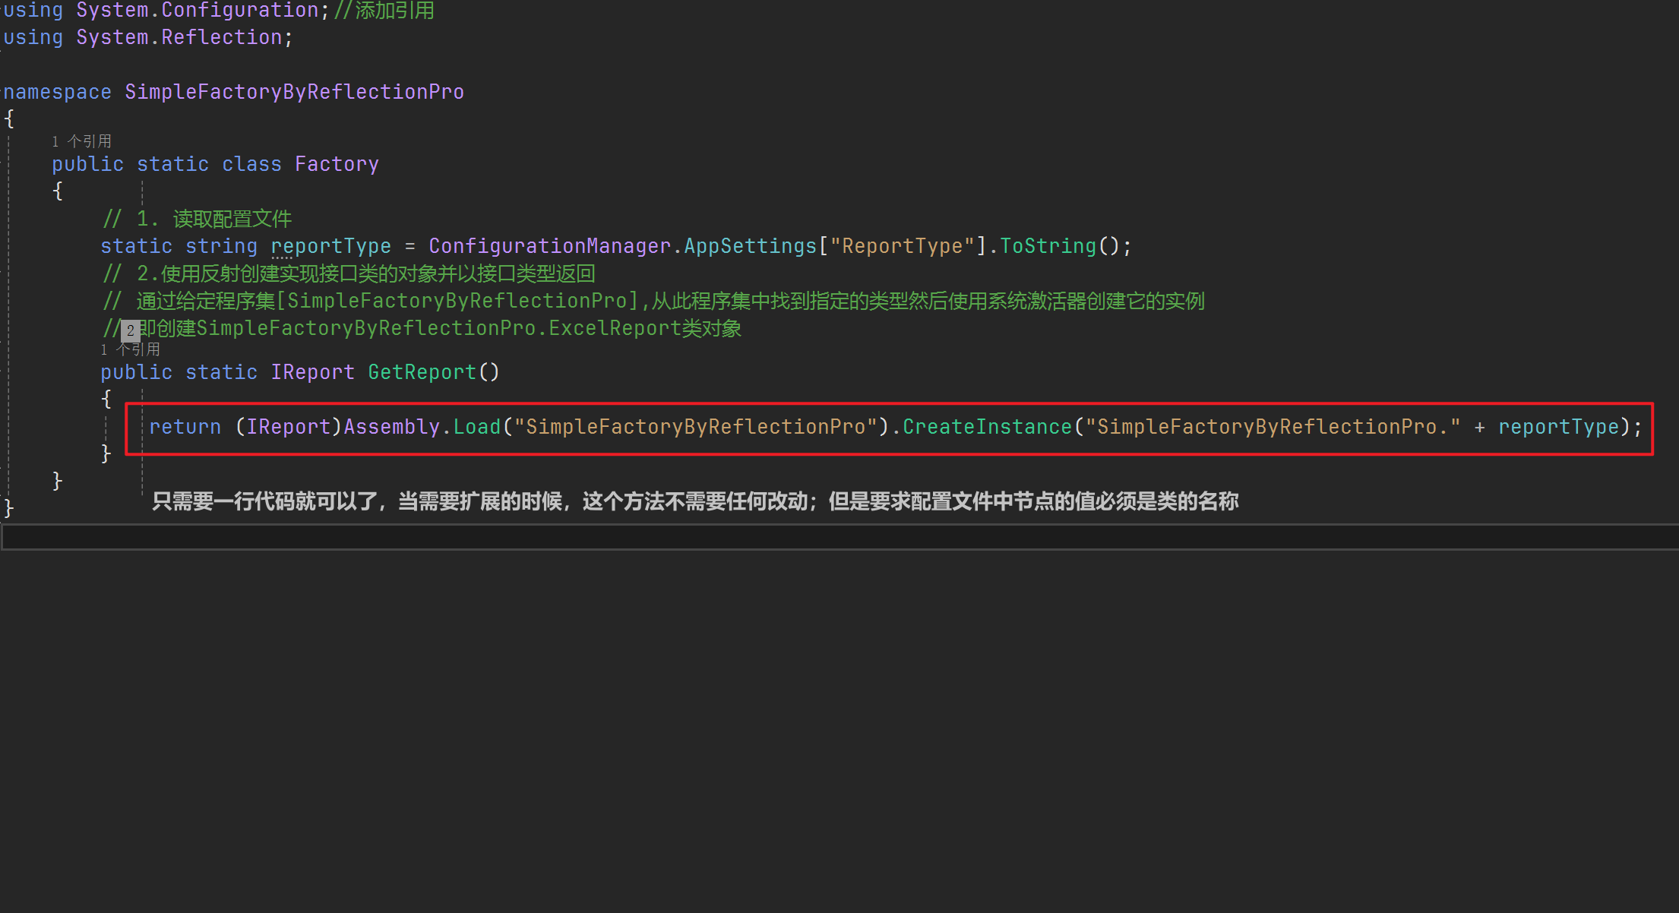The height and width of the screenshot is (913, 1679).
Task: Click "reportType" in the static field declaration
Action: coord(330,246)
